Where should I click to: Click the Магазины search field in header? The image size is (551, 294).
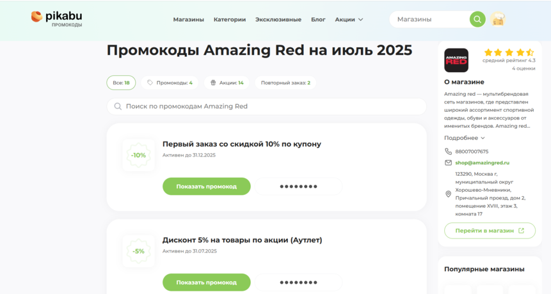tap(429, 19)
